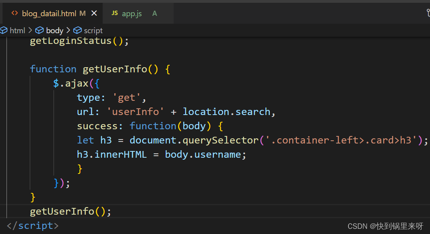Click the closing script tag
The image size is (430, 234).
33,226
